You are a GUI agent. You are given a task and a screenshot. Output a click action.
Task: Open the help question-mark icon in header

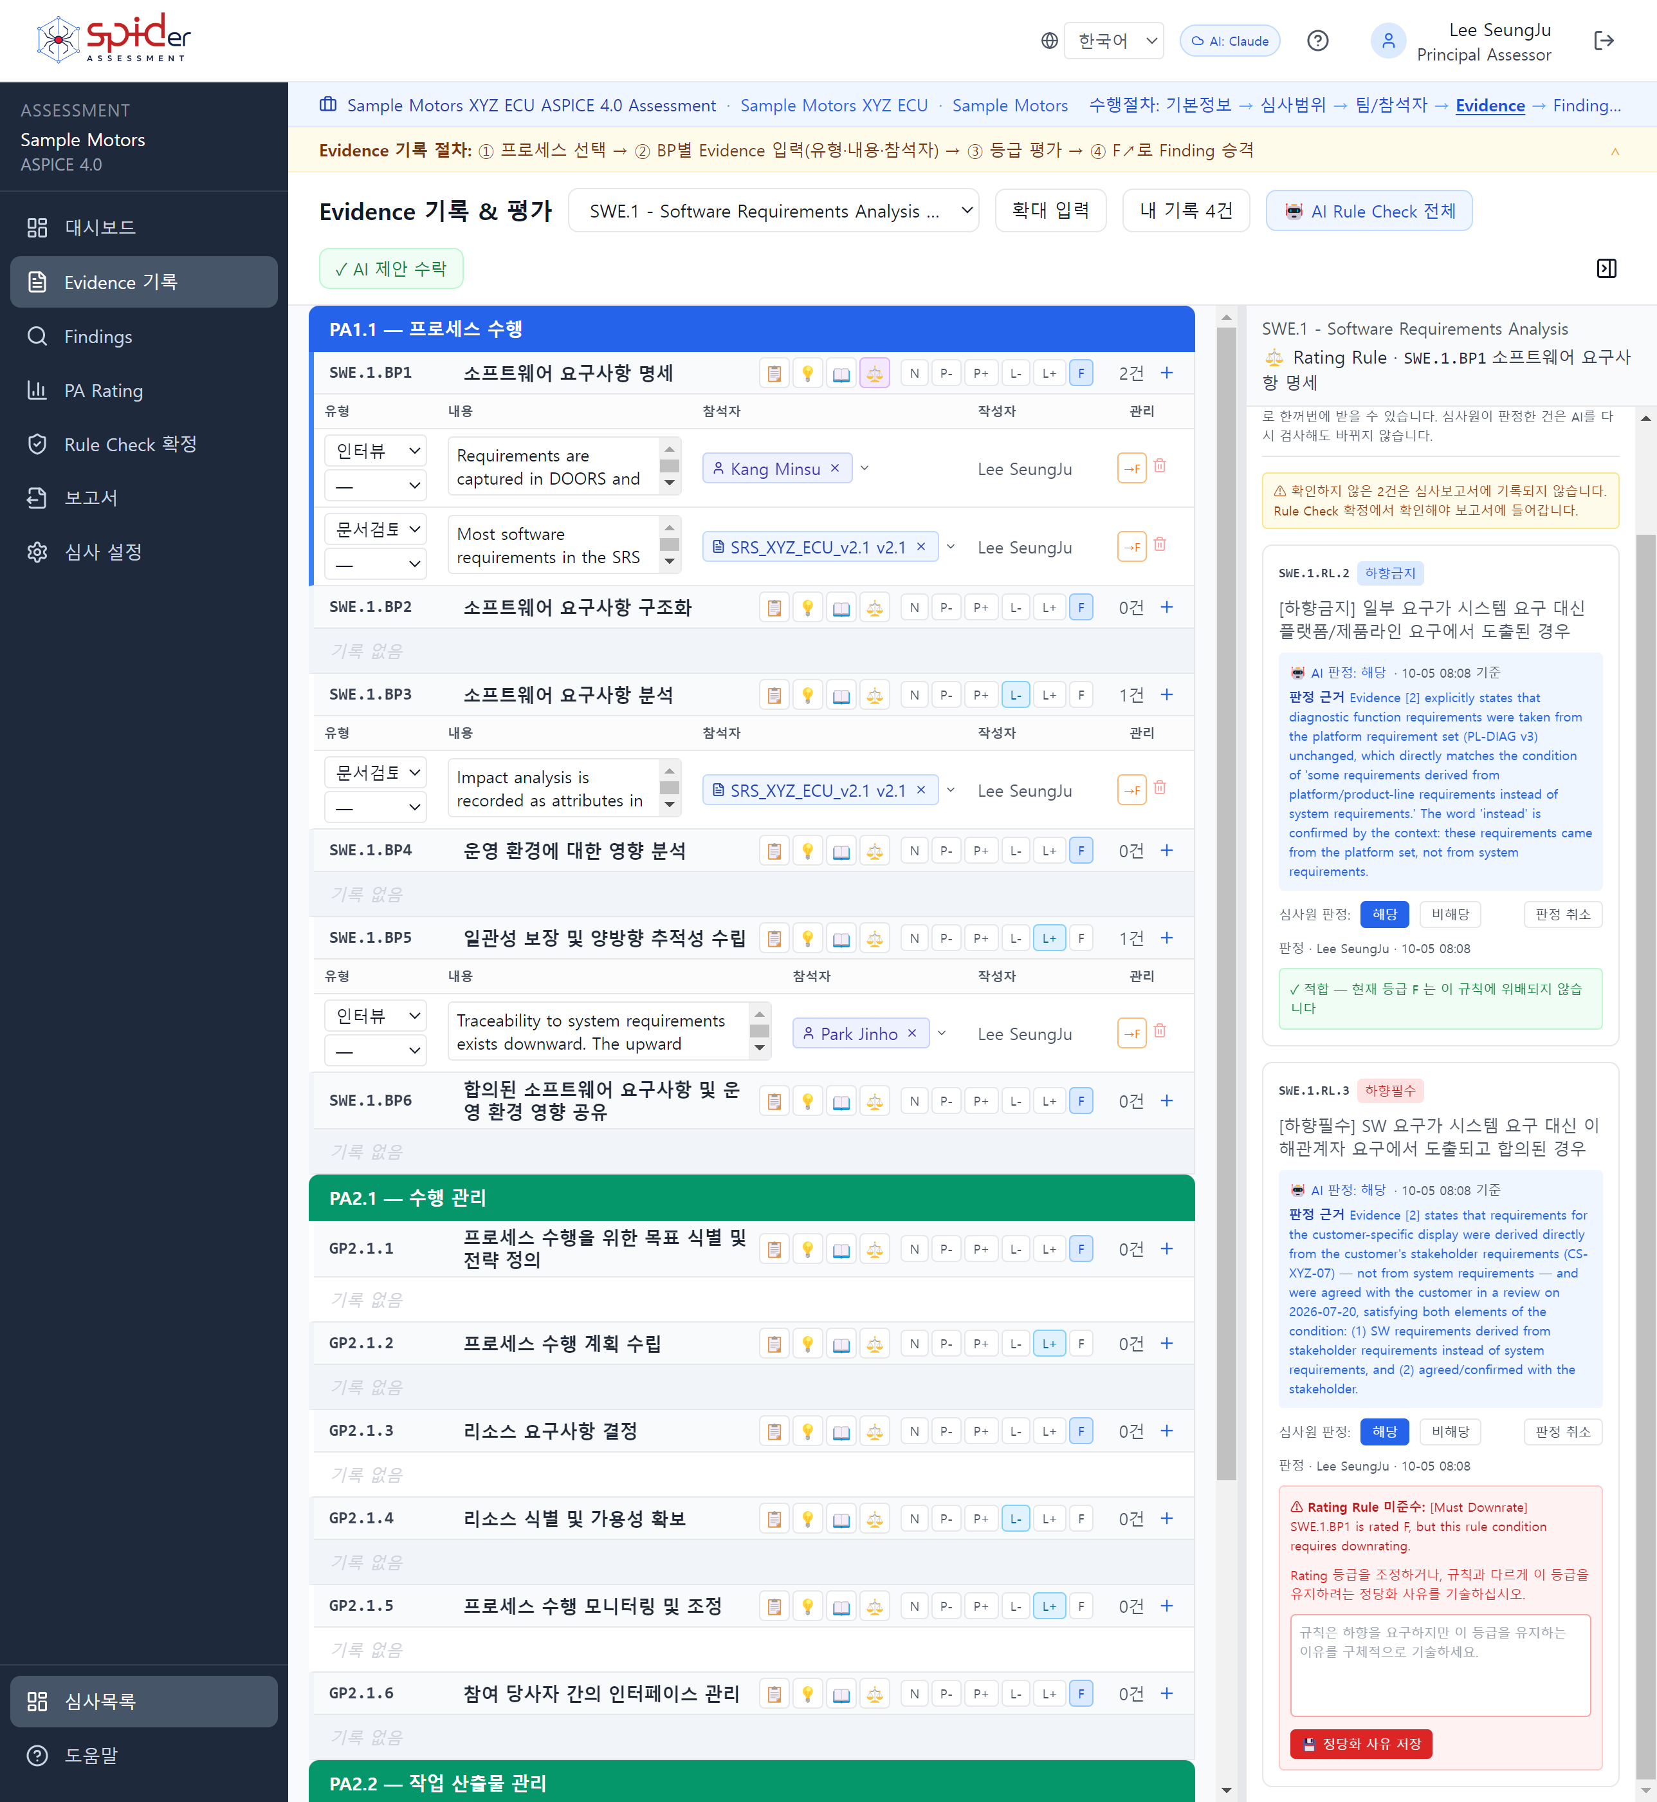click(x=1317, y=41)
